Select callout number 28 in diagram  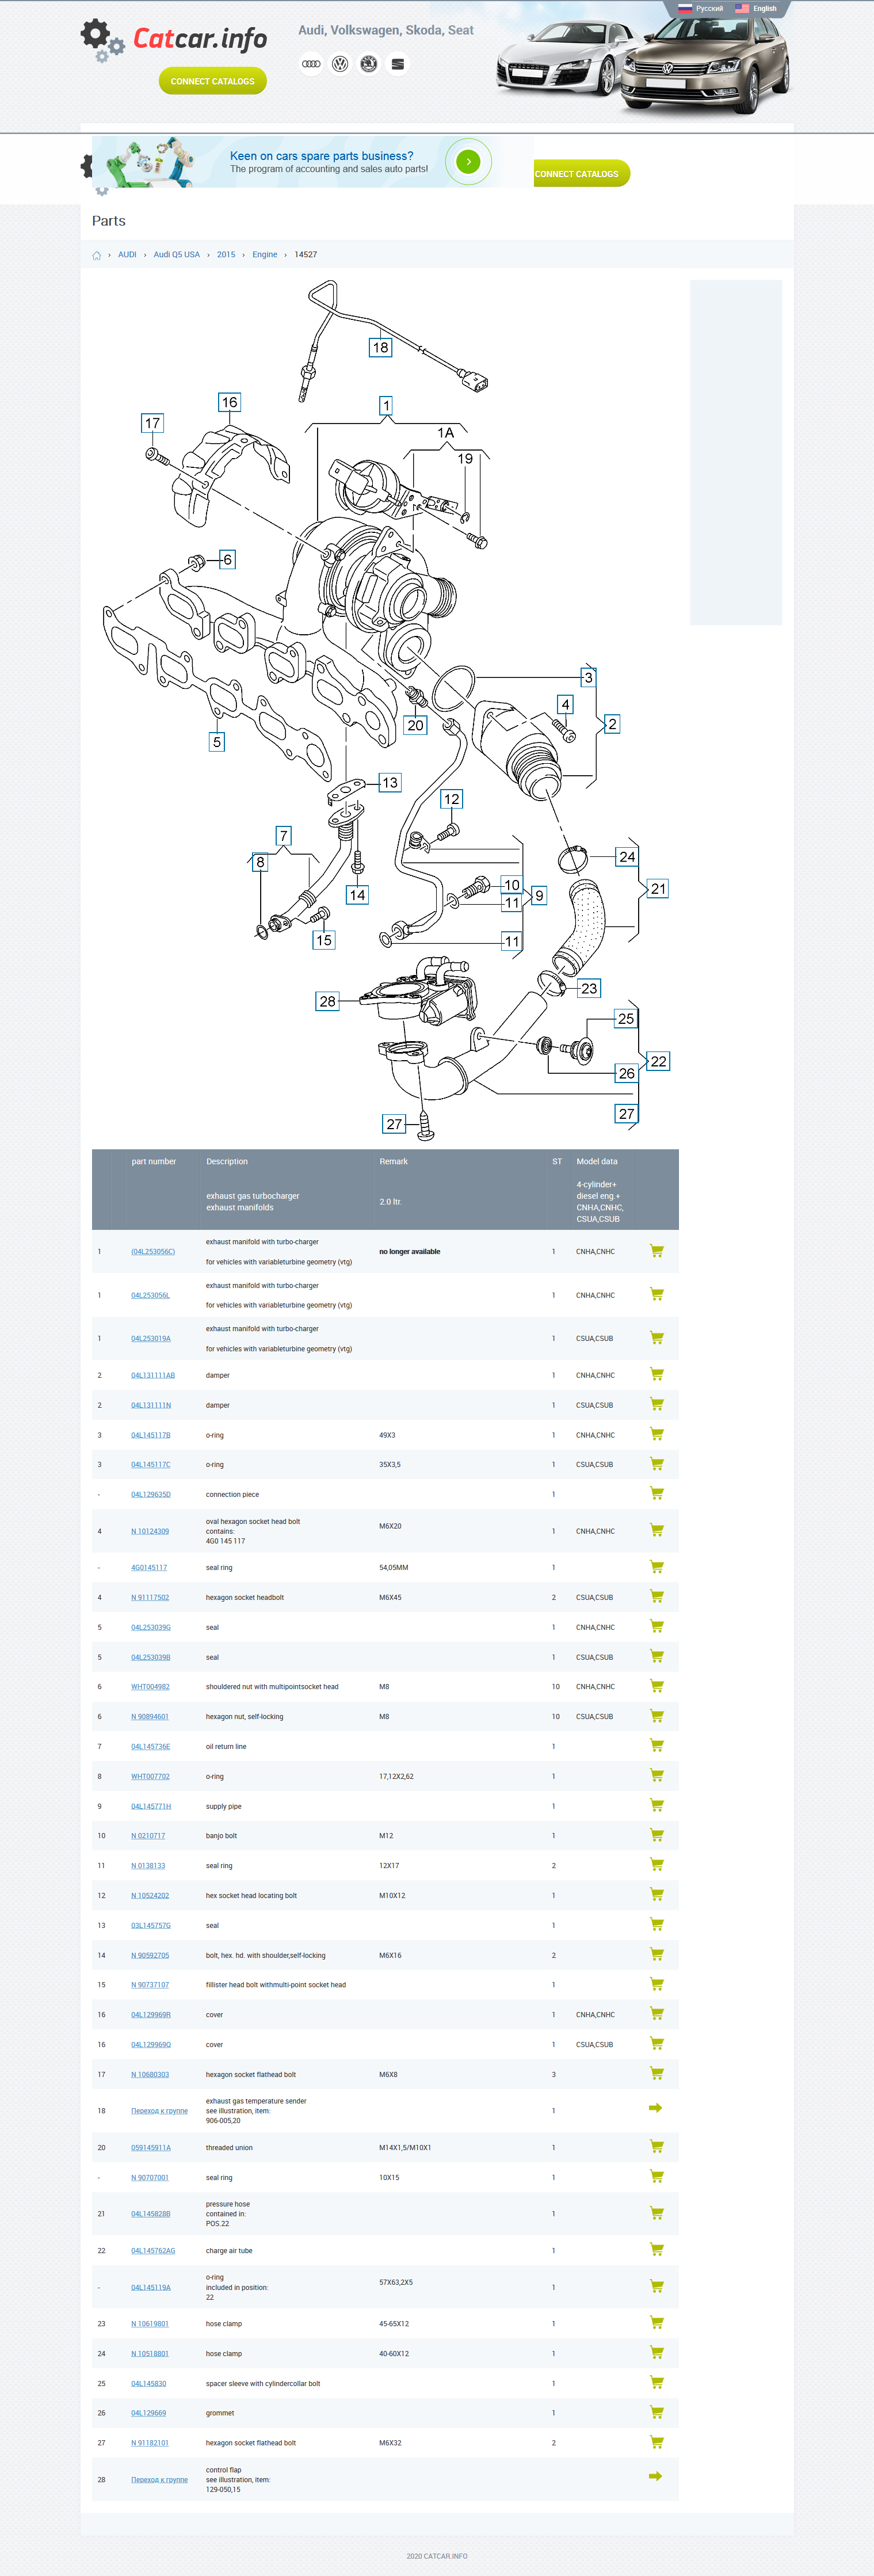pyautogui.click(x=327, y=1001)
